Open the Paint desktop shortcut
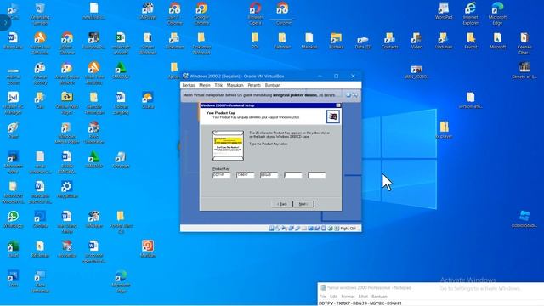Viewport: 544px width, 306px height. click(14, 130)
